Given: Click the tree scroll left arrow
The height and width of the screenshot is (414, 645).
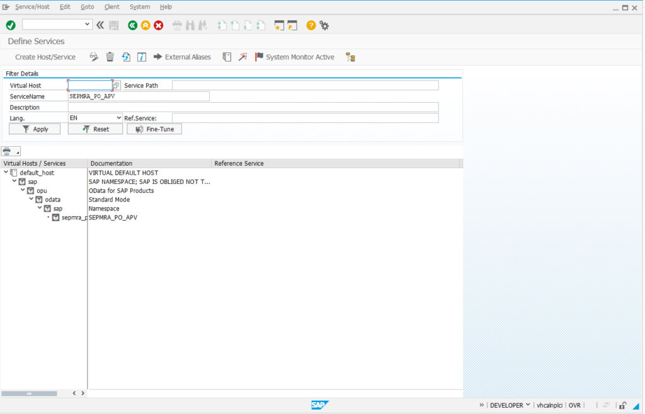Looking at the screenshot, I should coord(74,393).
